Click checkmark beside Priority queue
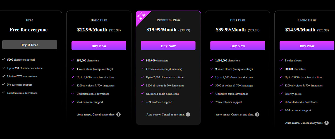This screenshot has height=139, width=335. pyautogui.click(x=281, y=94)
